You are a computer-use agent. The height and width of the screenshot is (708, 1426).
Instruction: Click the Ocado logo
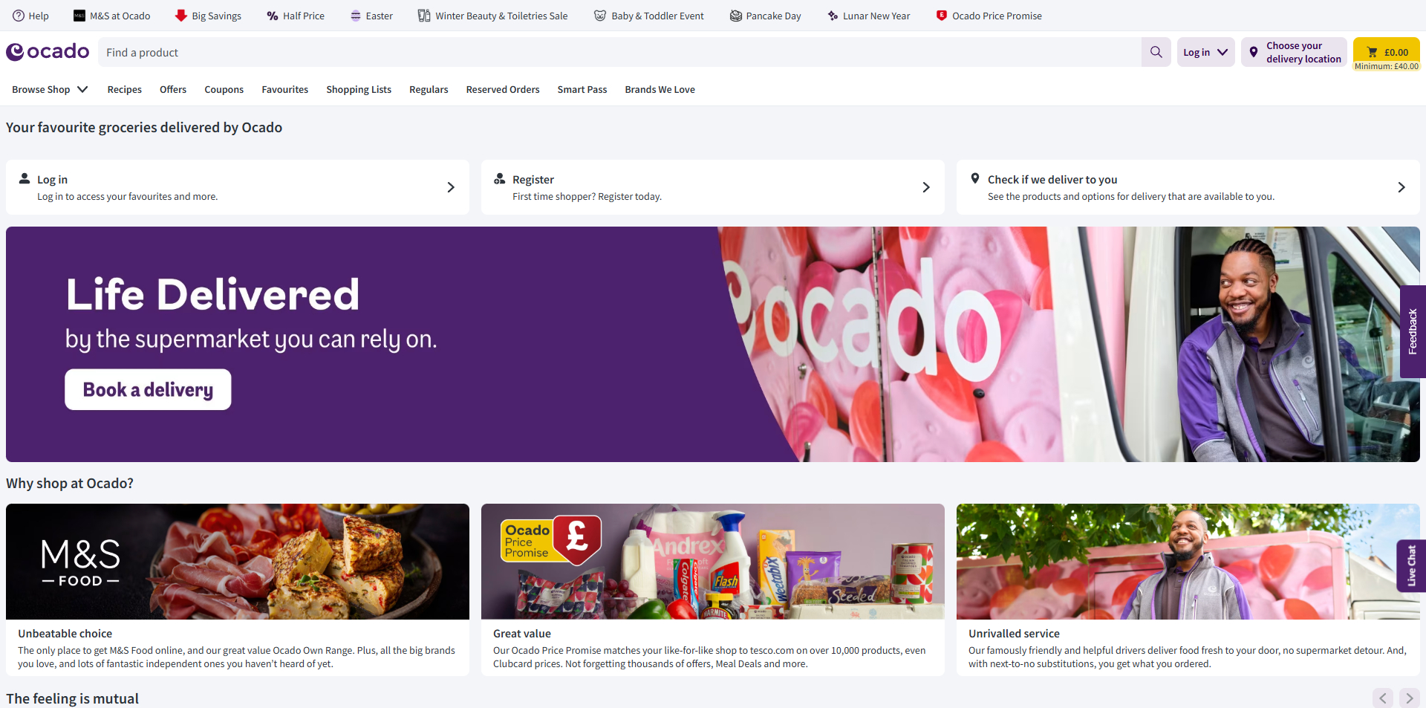[x=47, y=51]
